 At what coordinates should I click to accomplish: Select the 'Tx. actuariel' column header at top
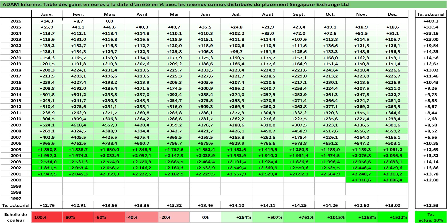[x=431, y=14]
